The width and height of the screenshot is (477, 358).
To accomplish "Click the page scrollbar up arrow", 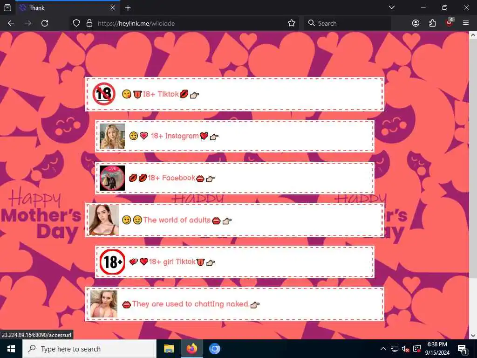I will click(x=473, y=35).
